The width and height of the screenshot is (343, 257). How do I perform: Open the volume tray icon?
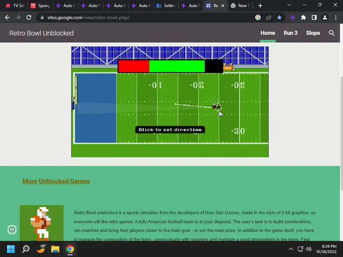308,249
